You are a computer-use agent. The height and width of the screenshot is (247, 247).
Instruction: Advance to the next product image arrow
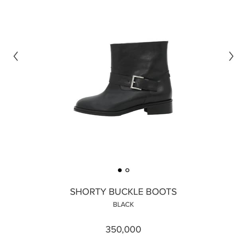coord(231,56)
